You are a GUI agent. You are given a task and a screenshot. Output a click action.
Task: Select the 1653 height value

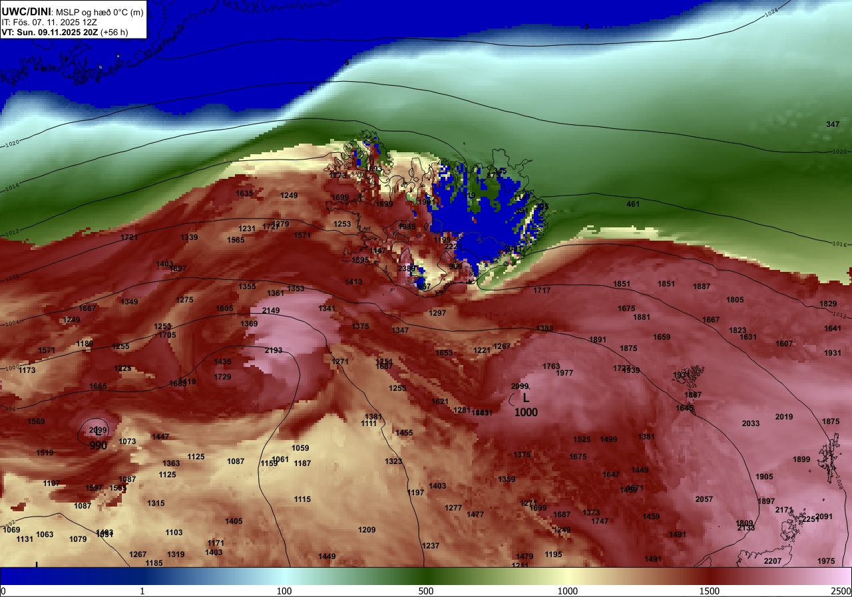pos(444,353)
